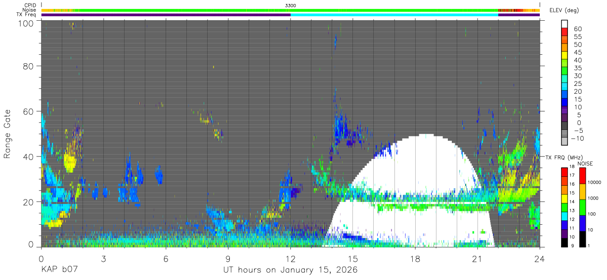
Task: Click the CPID value '3300'
Action: point(291,5)
